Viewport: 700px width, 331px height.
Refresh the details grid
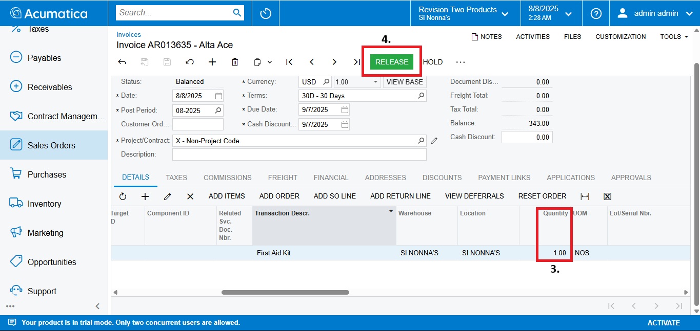(123, 196)
